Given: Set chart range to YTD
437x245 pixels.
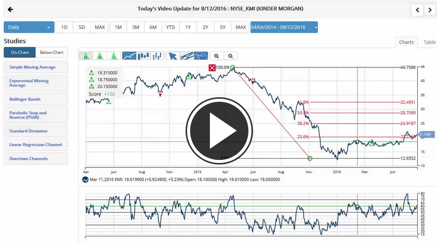Looking at the screenshot, I should (x=170, y=27).
